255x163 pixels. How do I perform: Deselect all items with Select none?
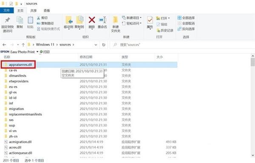click(186, 23)
